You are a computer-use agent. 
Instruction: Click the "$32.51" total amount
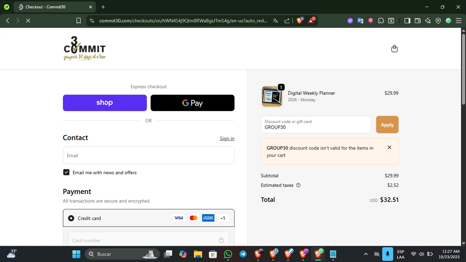coord(389,200)
